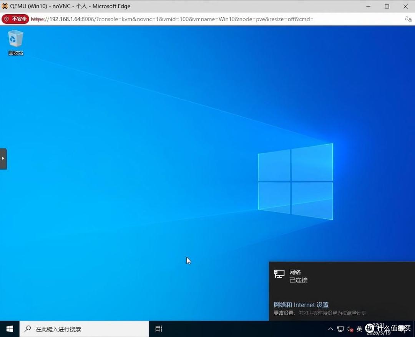415x337 pixels.
Task: Click the Edge address bar URL
Action: click(172, 19)
